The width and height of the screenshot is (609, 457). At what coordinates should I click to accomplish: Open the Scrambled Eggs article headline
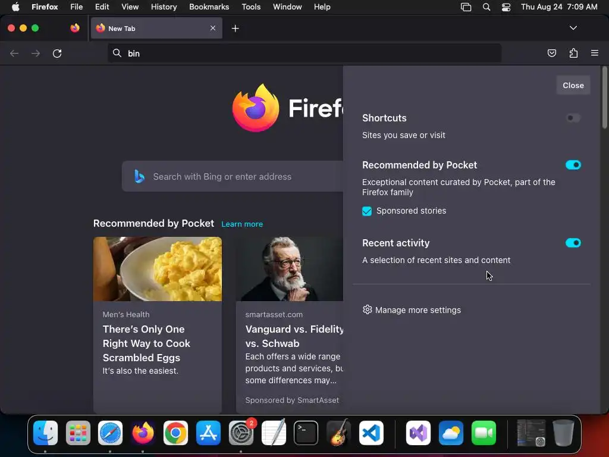[146, 343]
